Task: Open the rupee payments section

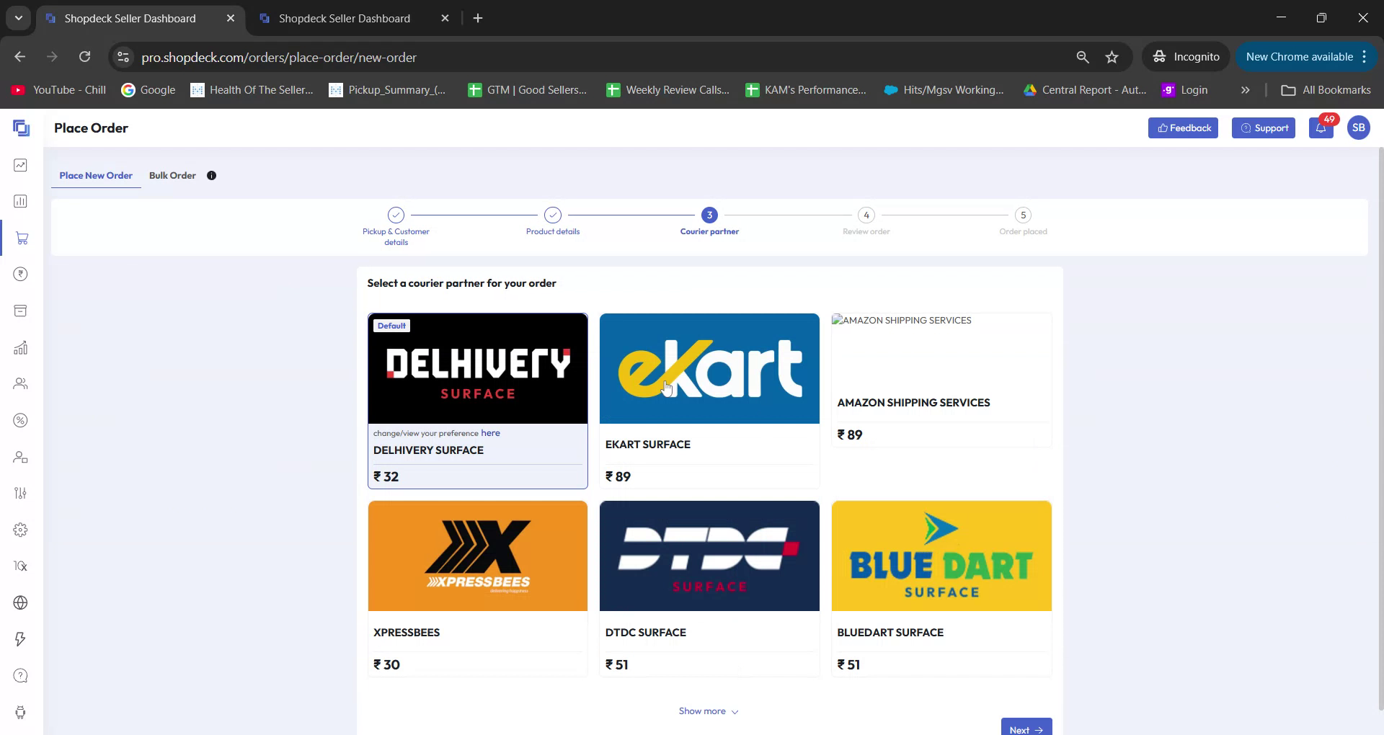Action: click(21, 274)
